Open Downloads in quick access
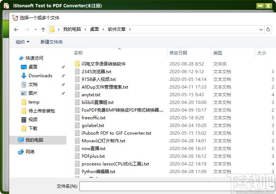The height and width of the screenshot is (194, 276). click(40, 76)
